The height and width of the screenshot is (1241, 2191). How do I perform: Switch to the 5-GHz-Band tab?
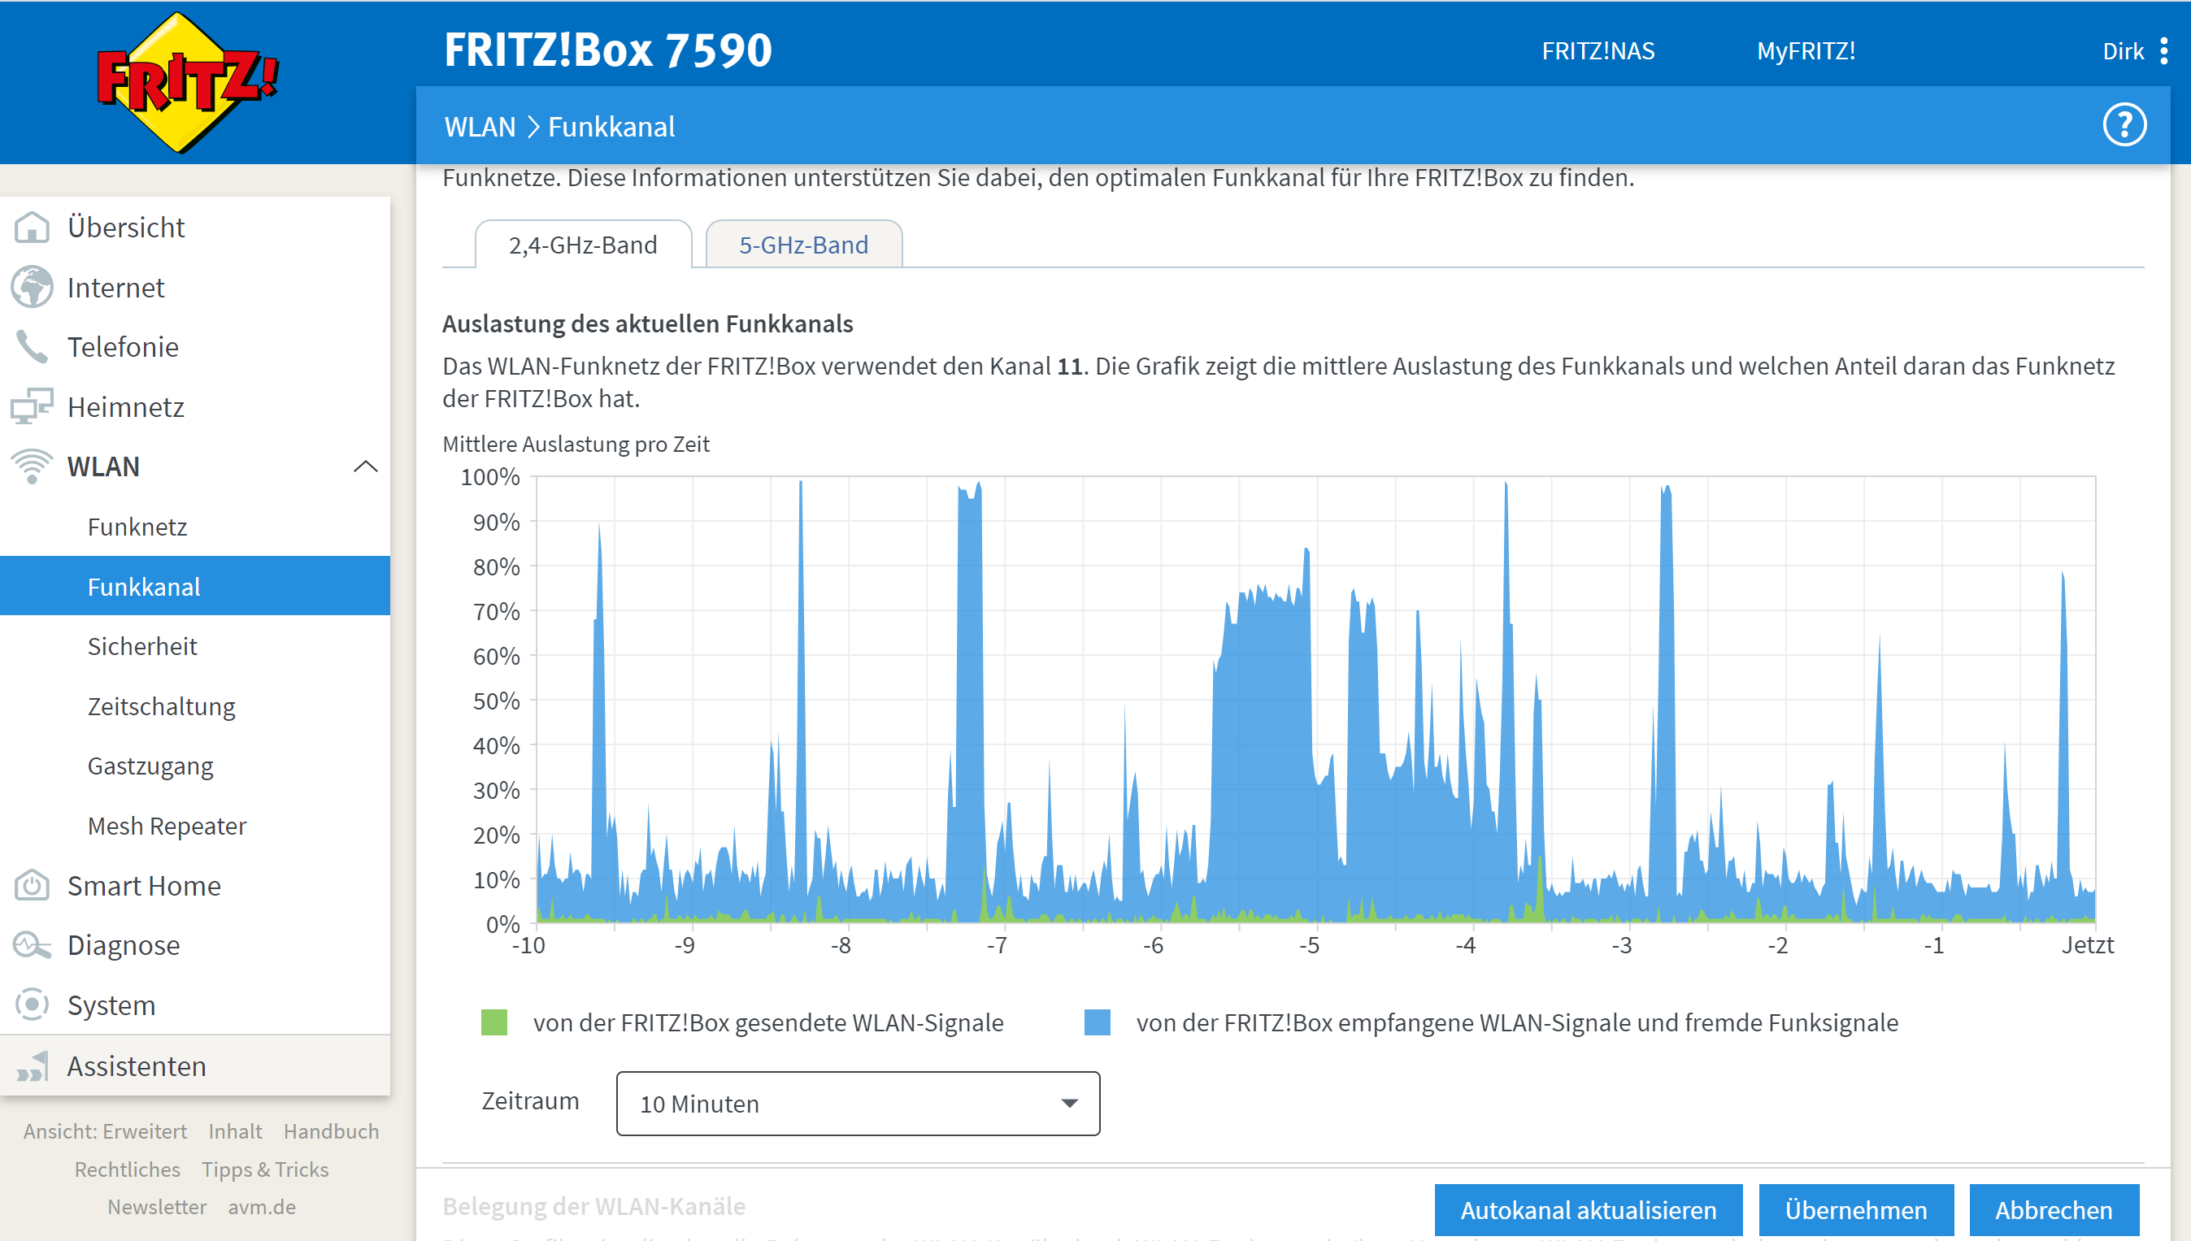[x=803, y=245]
